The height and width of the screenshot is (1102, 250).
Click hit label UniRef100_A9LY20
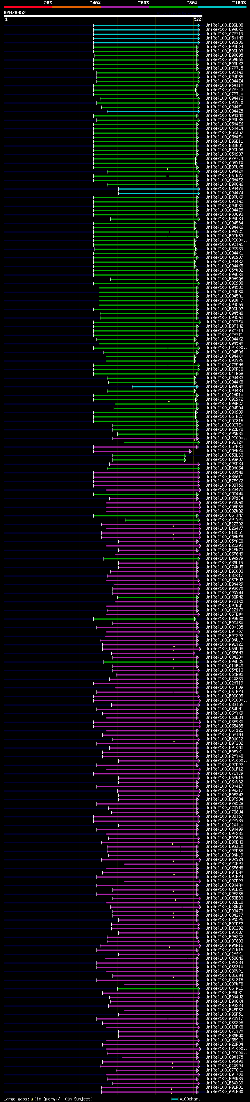coord(224,443)
